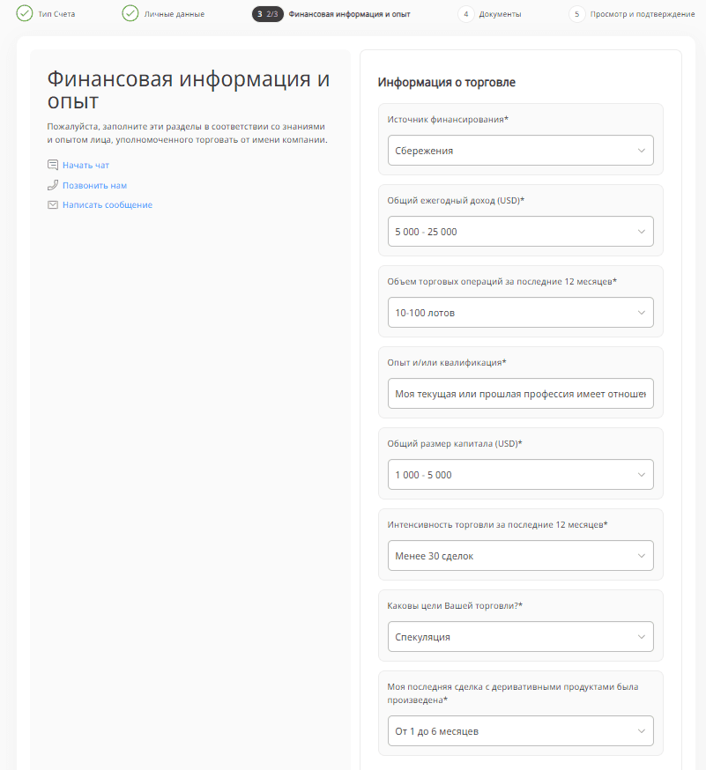The width and height of the screenshot is (706, 770).
Task: Open the Общий размер капитала dropdown
Action: [520, 474]
